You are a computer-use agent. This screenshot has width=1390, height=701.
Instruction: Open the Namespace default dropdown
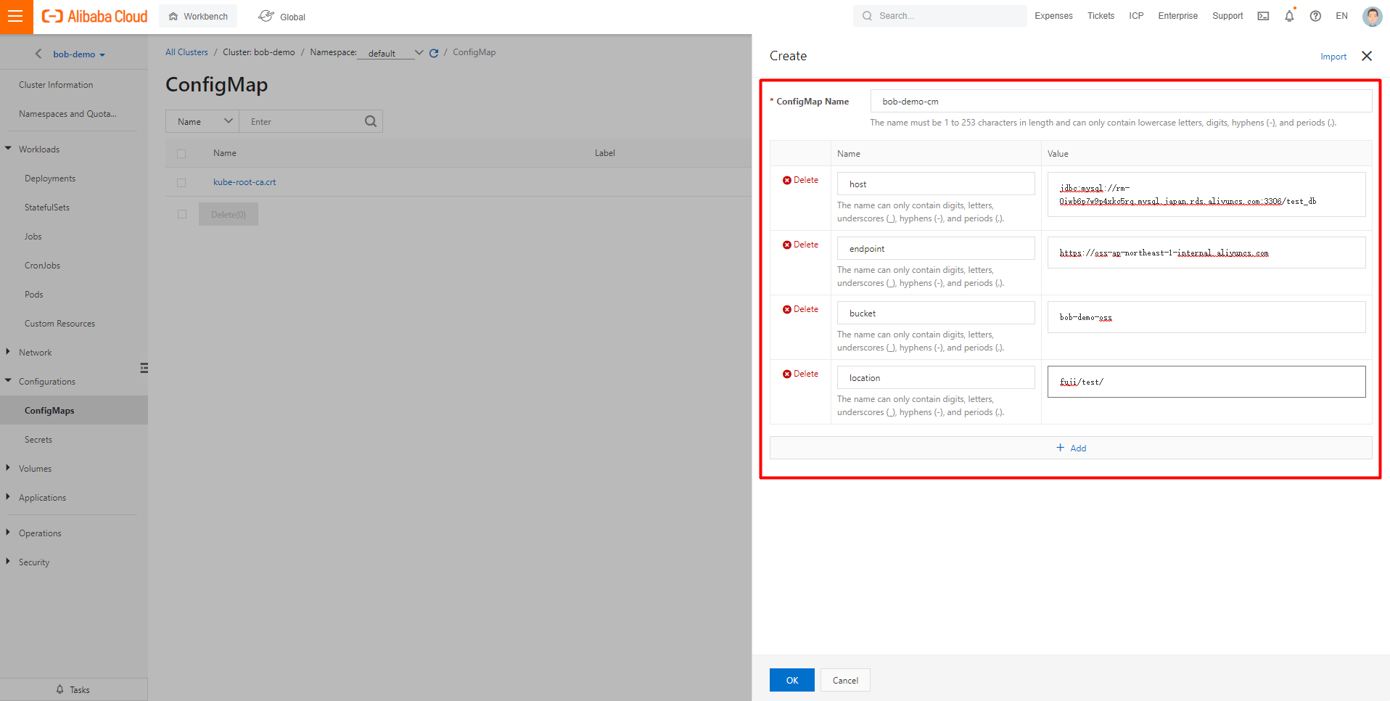click(419, 52)
